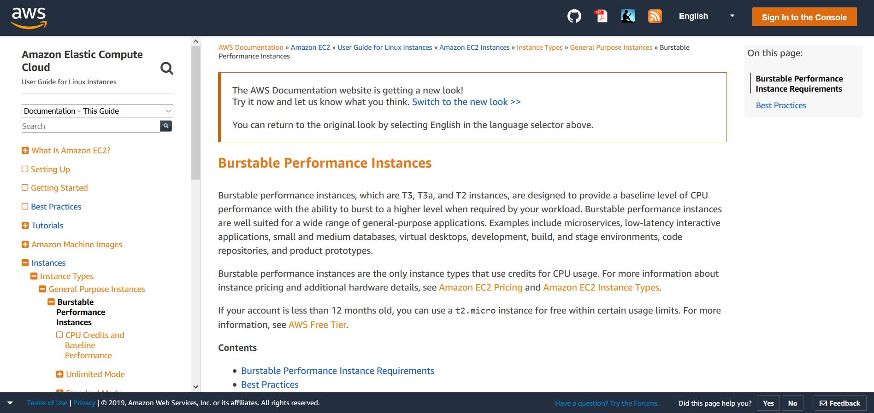Screen dimensions: 874x413
Task: Expand the Unlimited Mode node
Action: click(59, 374)
